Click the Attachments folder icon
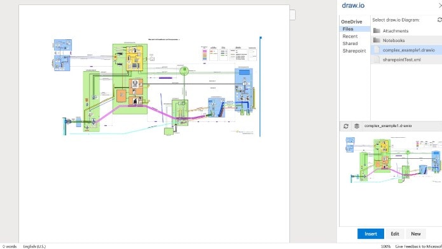 pyautogui.click(x=376, y=30)
